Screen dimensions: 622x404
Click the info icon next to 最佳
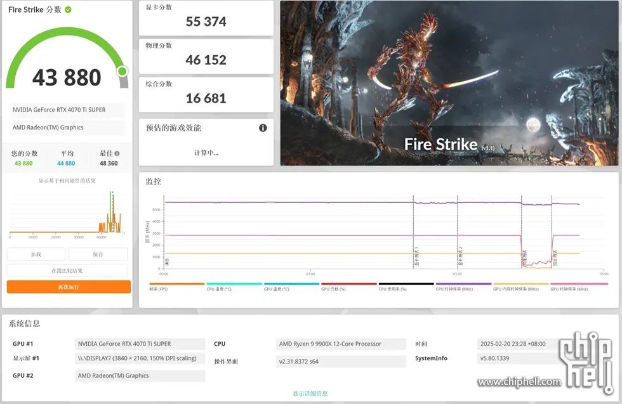click(117, 153)
